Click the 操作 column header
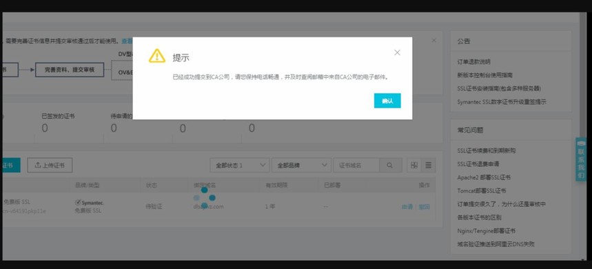592x269 pixels. [425, 186]
